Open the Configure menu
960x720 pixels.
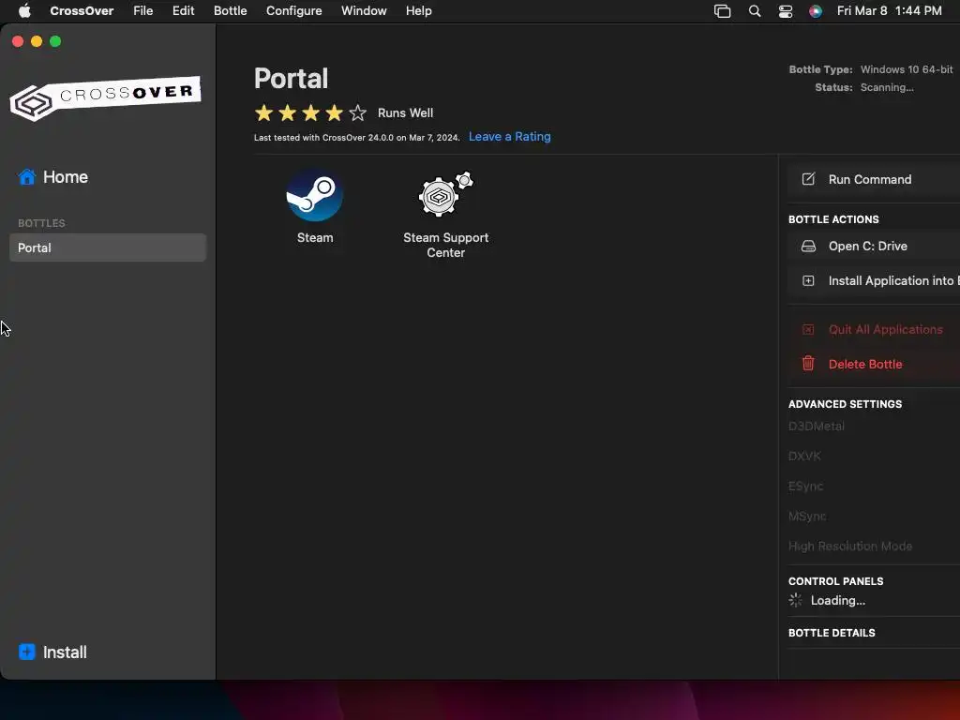[293, 11]
